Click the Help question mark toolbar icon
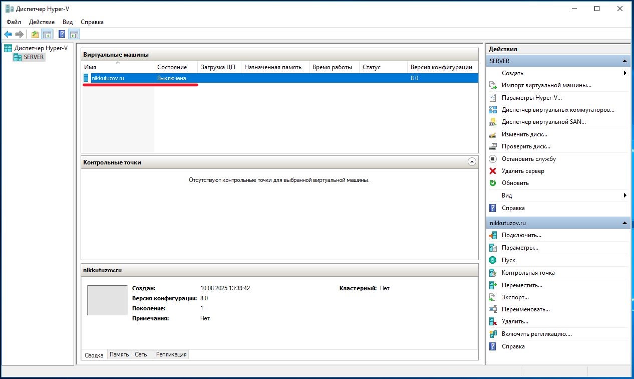Viewport: 634px width, 379px height. tap(62, 35)
